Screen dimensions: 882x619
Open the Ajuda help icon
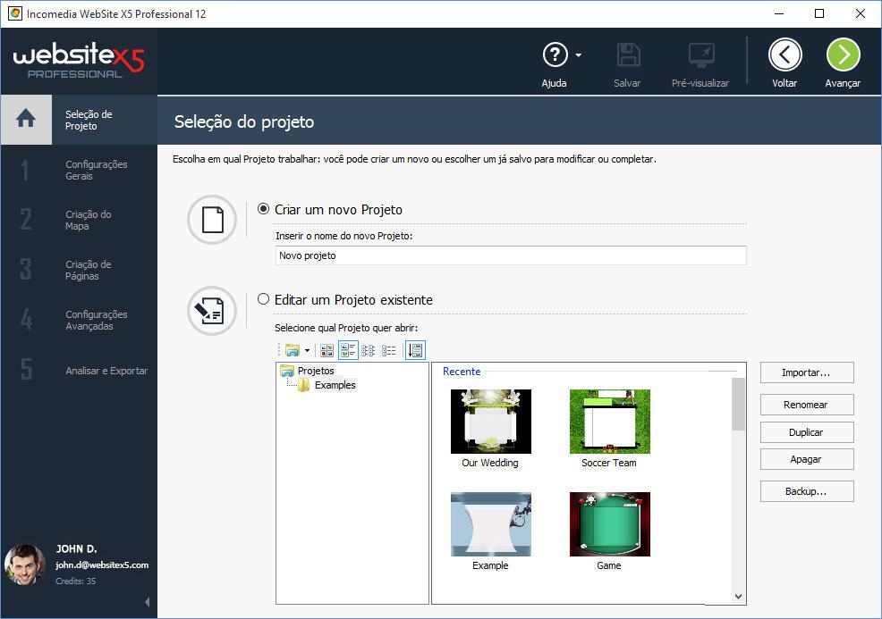(555, 55)
